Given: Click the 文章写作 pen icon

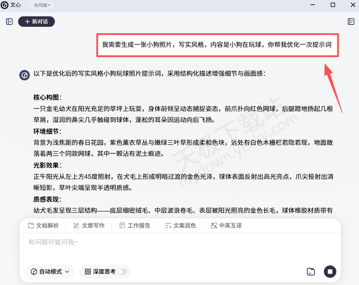Looking at the screenshot, I should [76, 226].
